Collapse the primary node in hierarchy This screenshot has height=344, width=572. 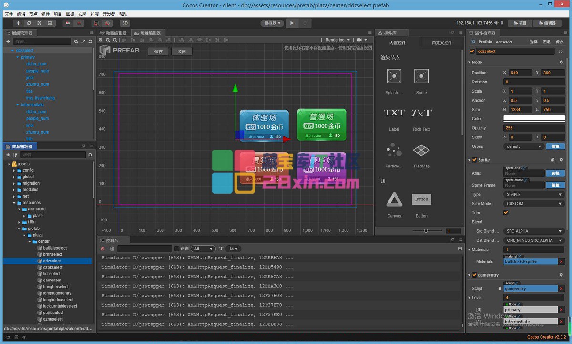tap(18, 57)
